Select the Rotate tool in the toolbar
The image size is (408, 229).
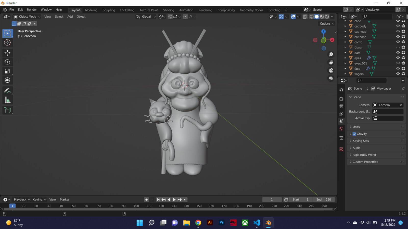pyautogui.click(x=8, y=62)
